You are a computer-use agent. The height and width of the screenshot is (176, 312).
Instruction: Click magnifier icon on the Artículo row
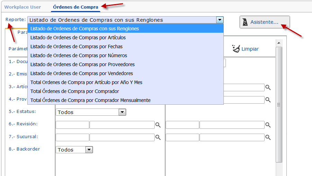click(268, 87)
